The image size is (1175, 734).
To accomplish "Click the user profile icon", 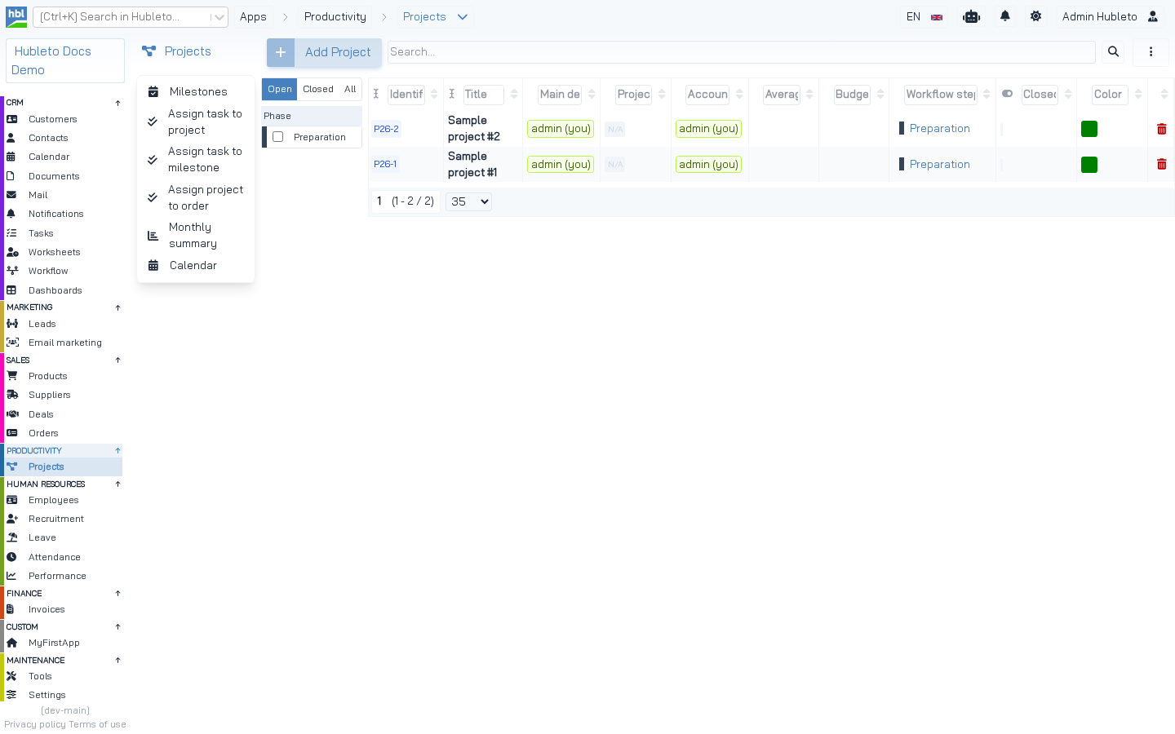I will tap(1153, 16).
